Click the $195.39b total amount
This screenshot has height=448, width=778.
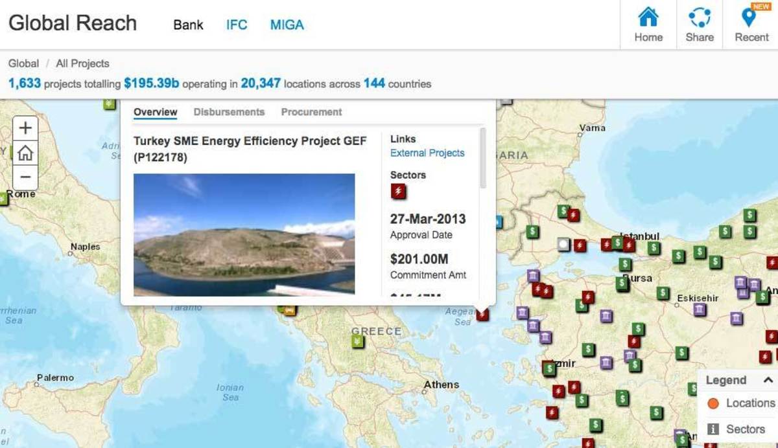[x=152, y=84]
